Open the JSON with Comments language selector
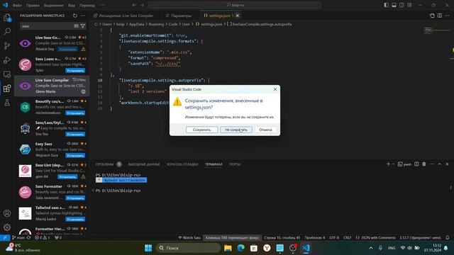454x255 pixels. (x=375, y=238)
